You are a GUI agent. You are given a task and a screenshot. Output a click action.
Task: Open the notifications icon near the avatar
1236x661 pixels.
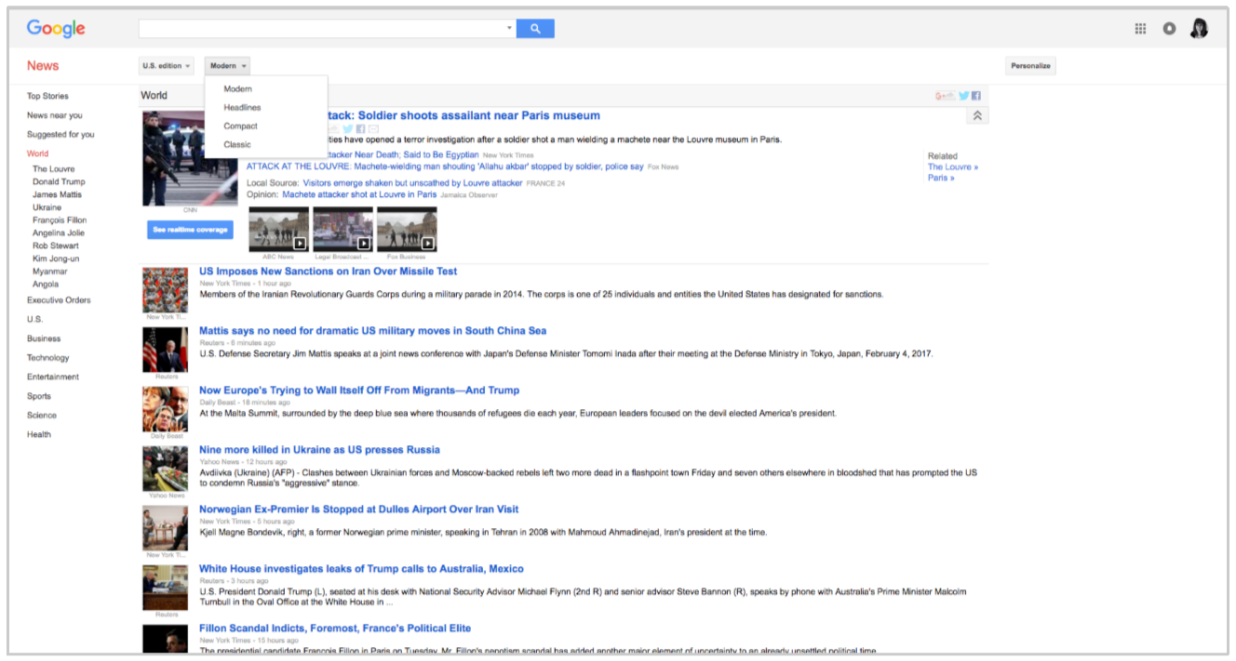1169,29
